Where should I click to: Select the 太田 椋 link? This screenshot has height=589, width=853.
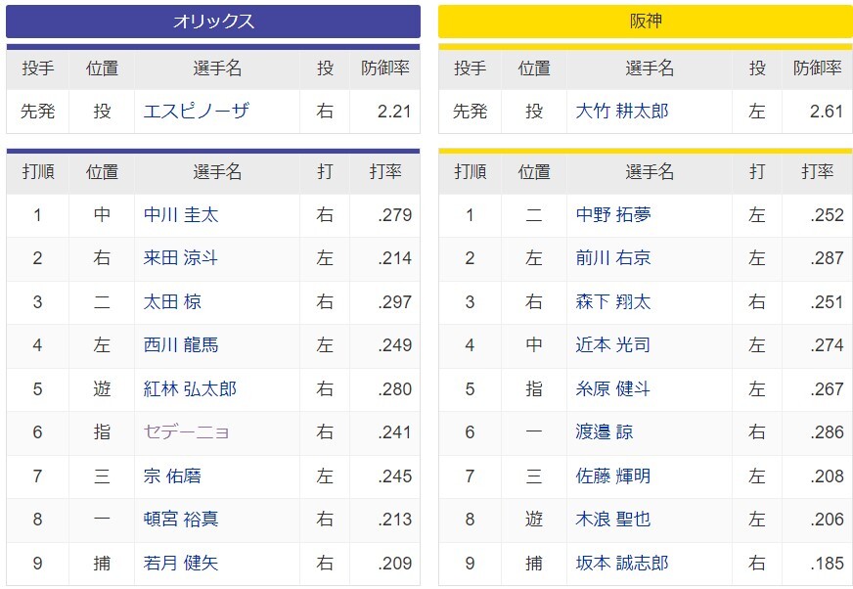coord(172,301)
